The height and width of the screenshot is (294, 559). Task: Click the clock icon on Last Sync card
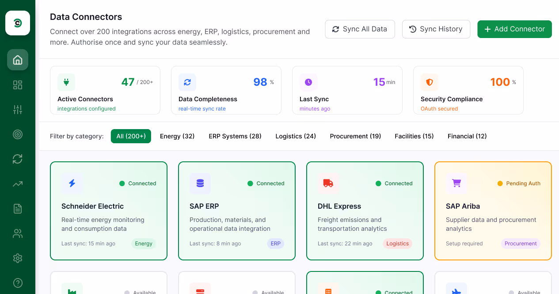pyautogui.click(x=308, y=82)
